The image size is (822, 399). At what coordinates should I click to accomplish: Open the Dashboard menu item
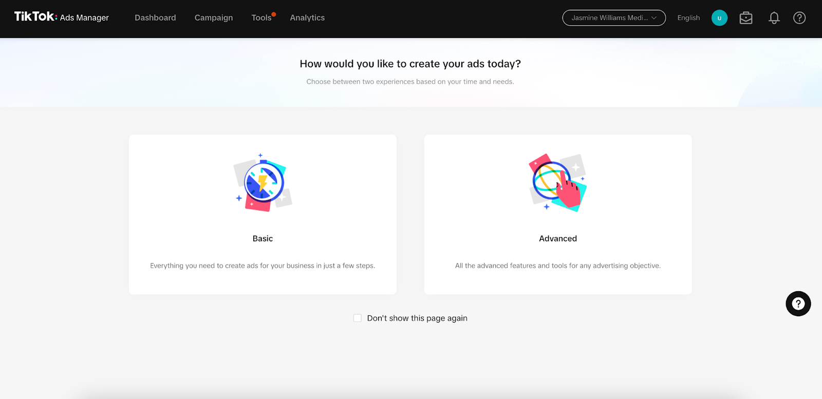point(155,18)
